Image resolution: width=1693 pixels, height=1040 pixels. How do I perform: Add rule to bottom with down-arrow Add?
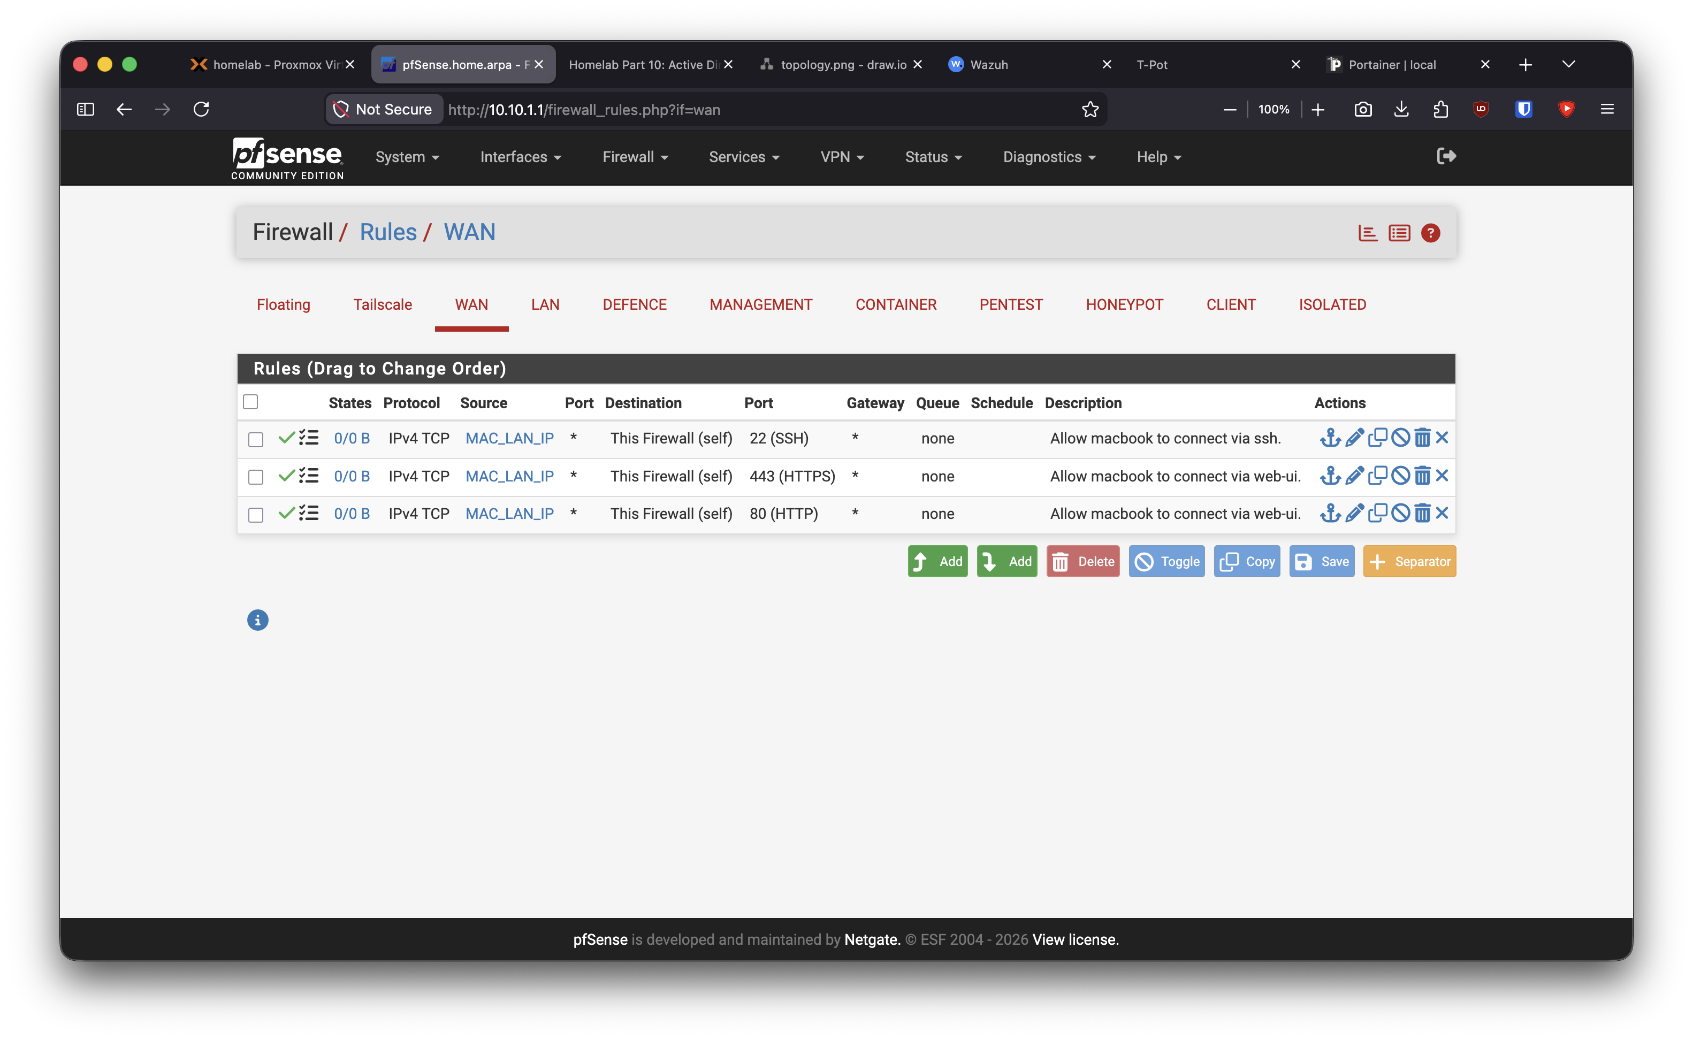coord(1006,561)
